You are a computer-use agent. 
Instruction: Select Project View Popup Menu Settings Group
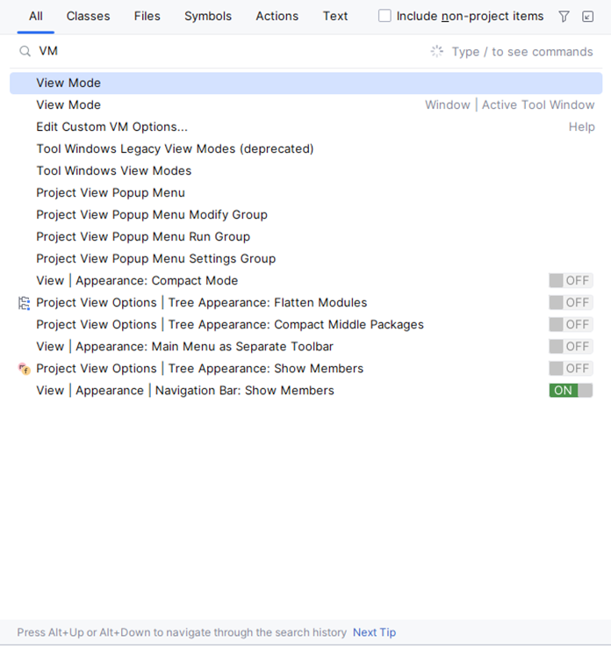click(x=305, y=259)
